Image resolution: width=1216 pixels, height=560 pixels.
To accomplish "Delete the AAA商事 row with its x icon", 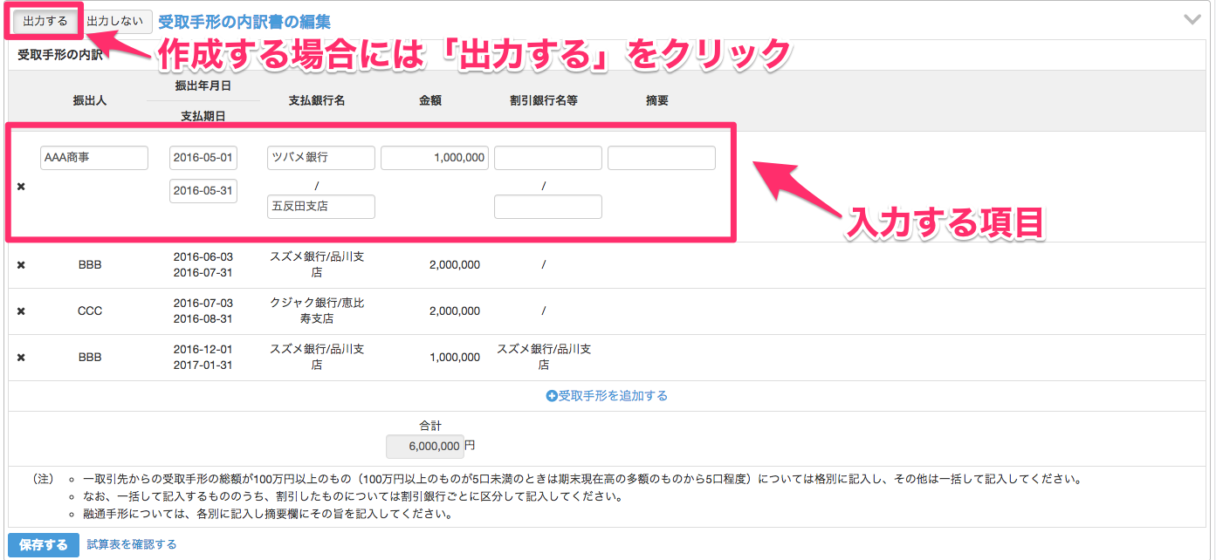I will [21, 188].
